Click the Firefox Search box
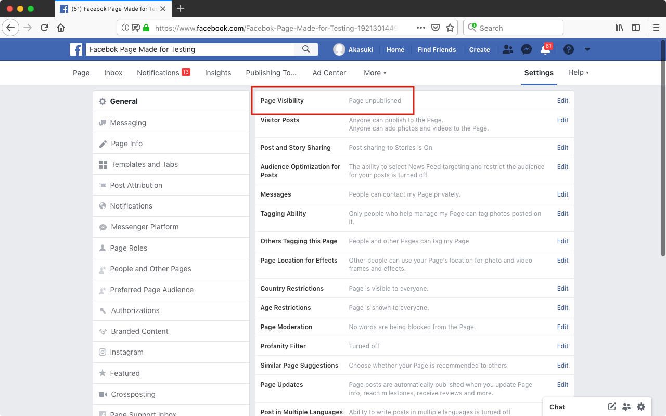Screen dimensions: 666x416 [513, 28]
